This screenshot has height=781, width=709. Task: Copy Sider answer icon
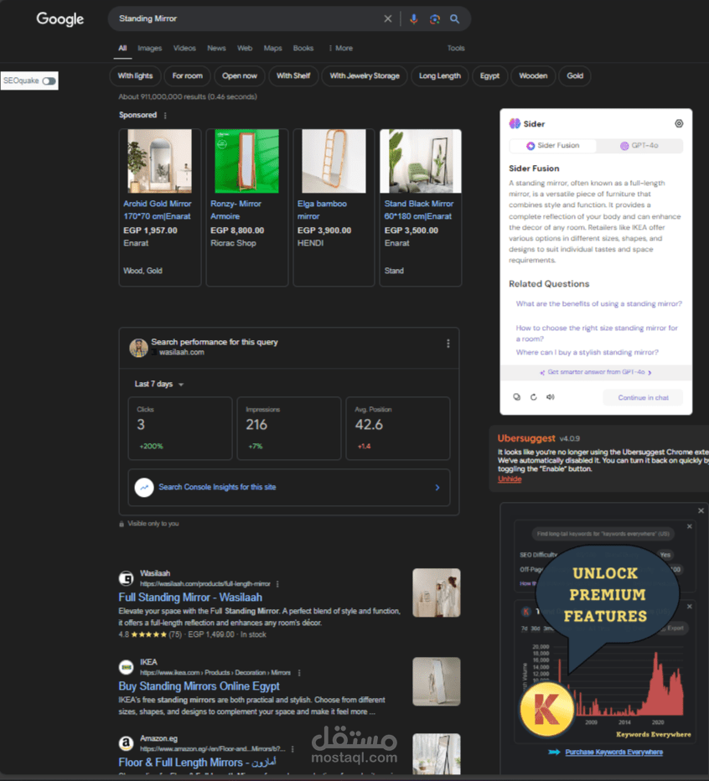[x=517, y=397]
